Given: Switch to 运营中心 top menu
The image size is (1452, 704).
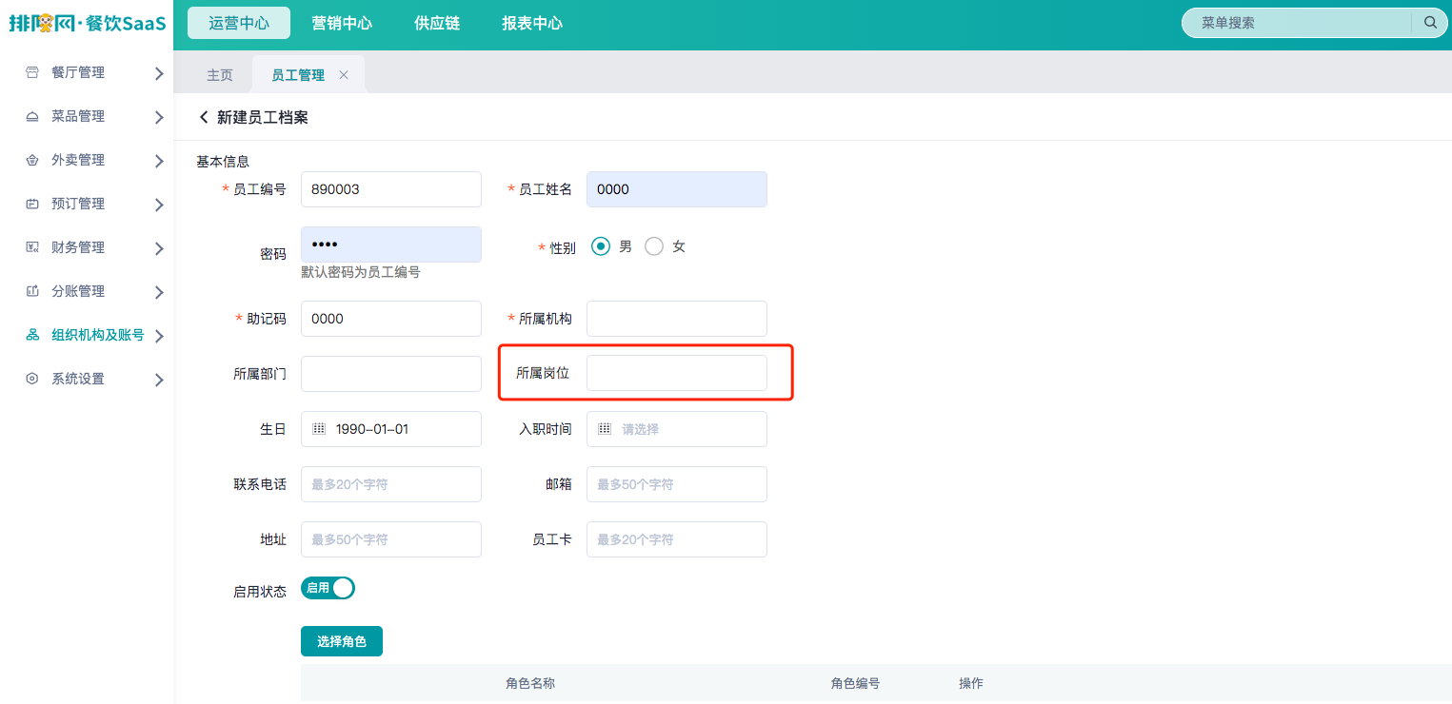Looking at the screenshot, I should (x=239, y=23).
